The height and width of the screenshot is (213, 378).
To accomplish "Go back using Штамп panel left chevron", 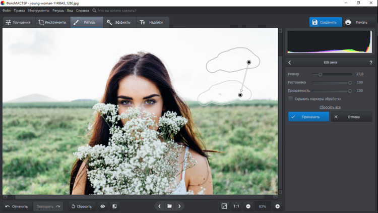I will point(290,63).
